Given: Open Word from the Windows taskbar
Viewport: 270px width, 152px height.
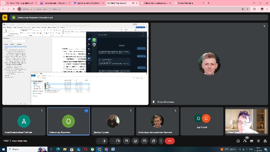Looking at the screenshot, I should coord(113,149).
